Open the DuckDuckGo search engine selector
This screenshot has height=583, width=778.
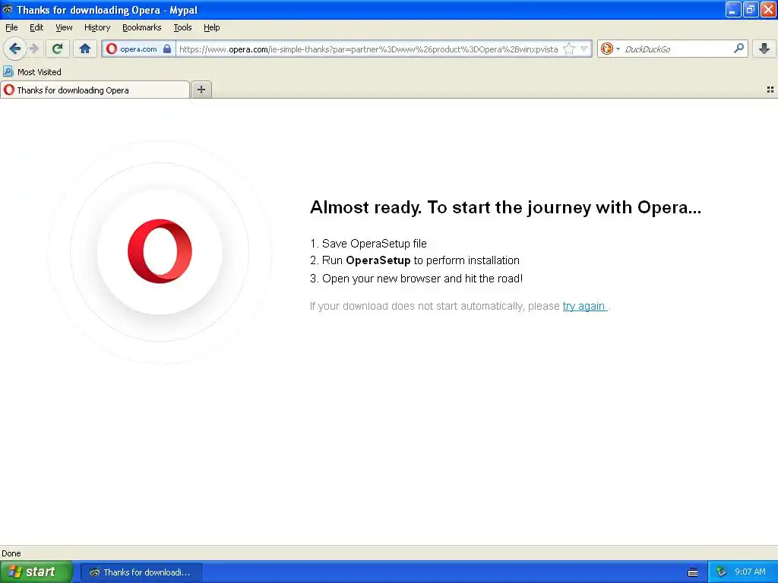pyautogui.click(x=610, y=49)
